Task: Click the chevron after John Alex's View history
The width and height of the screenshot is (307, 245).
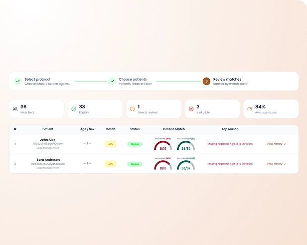Action: pos(285,144)
